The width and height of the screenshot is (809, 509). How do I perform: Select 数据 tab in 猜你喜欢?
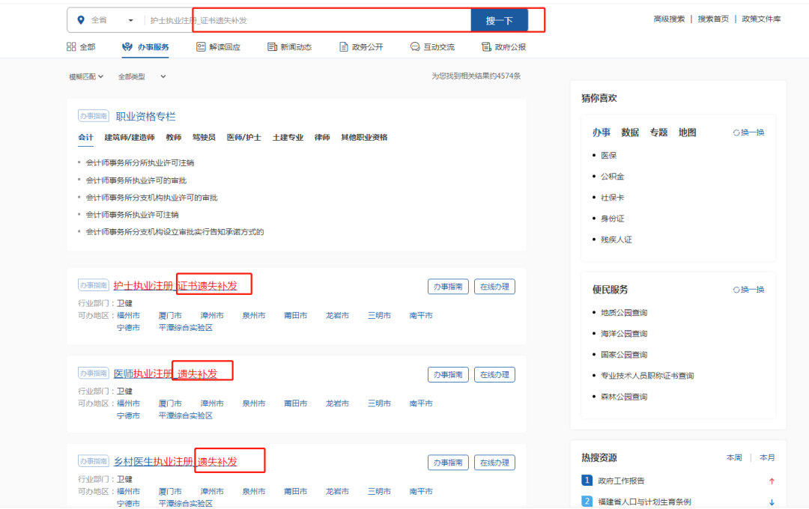pyautogui.click(x=630, y=132)
